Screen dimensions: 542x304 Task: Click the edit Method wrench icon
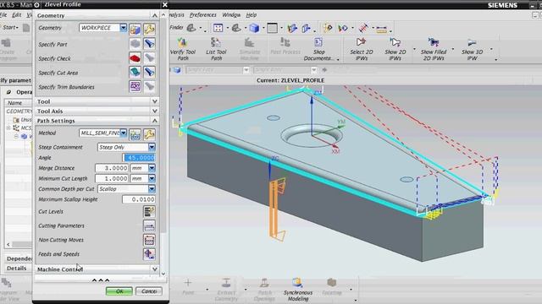point(149,134)
